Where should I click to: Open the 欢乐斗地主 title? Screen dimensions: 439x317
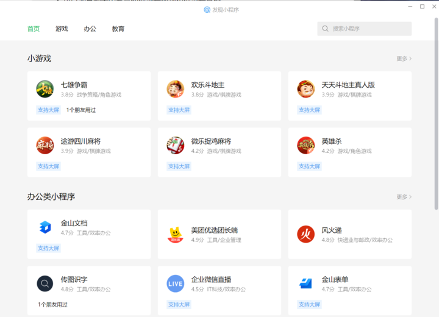point(208,85)
